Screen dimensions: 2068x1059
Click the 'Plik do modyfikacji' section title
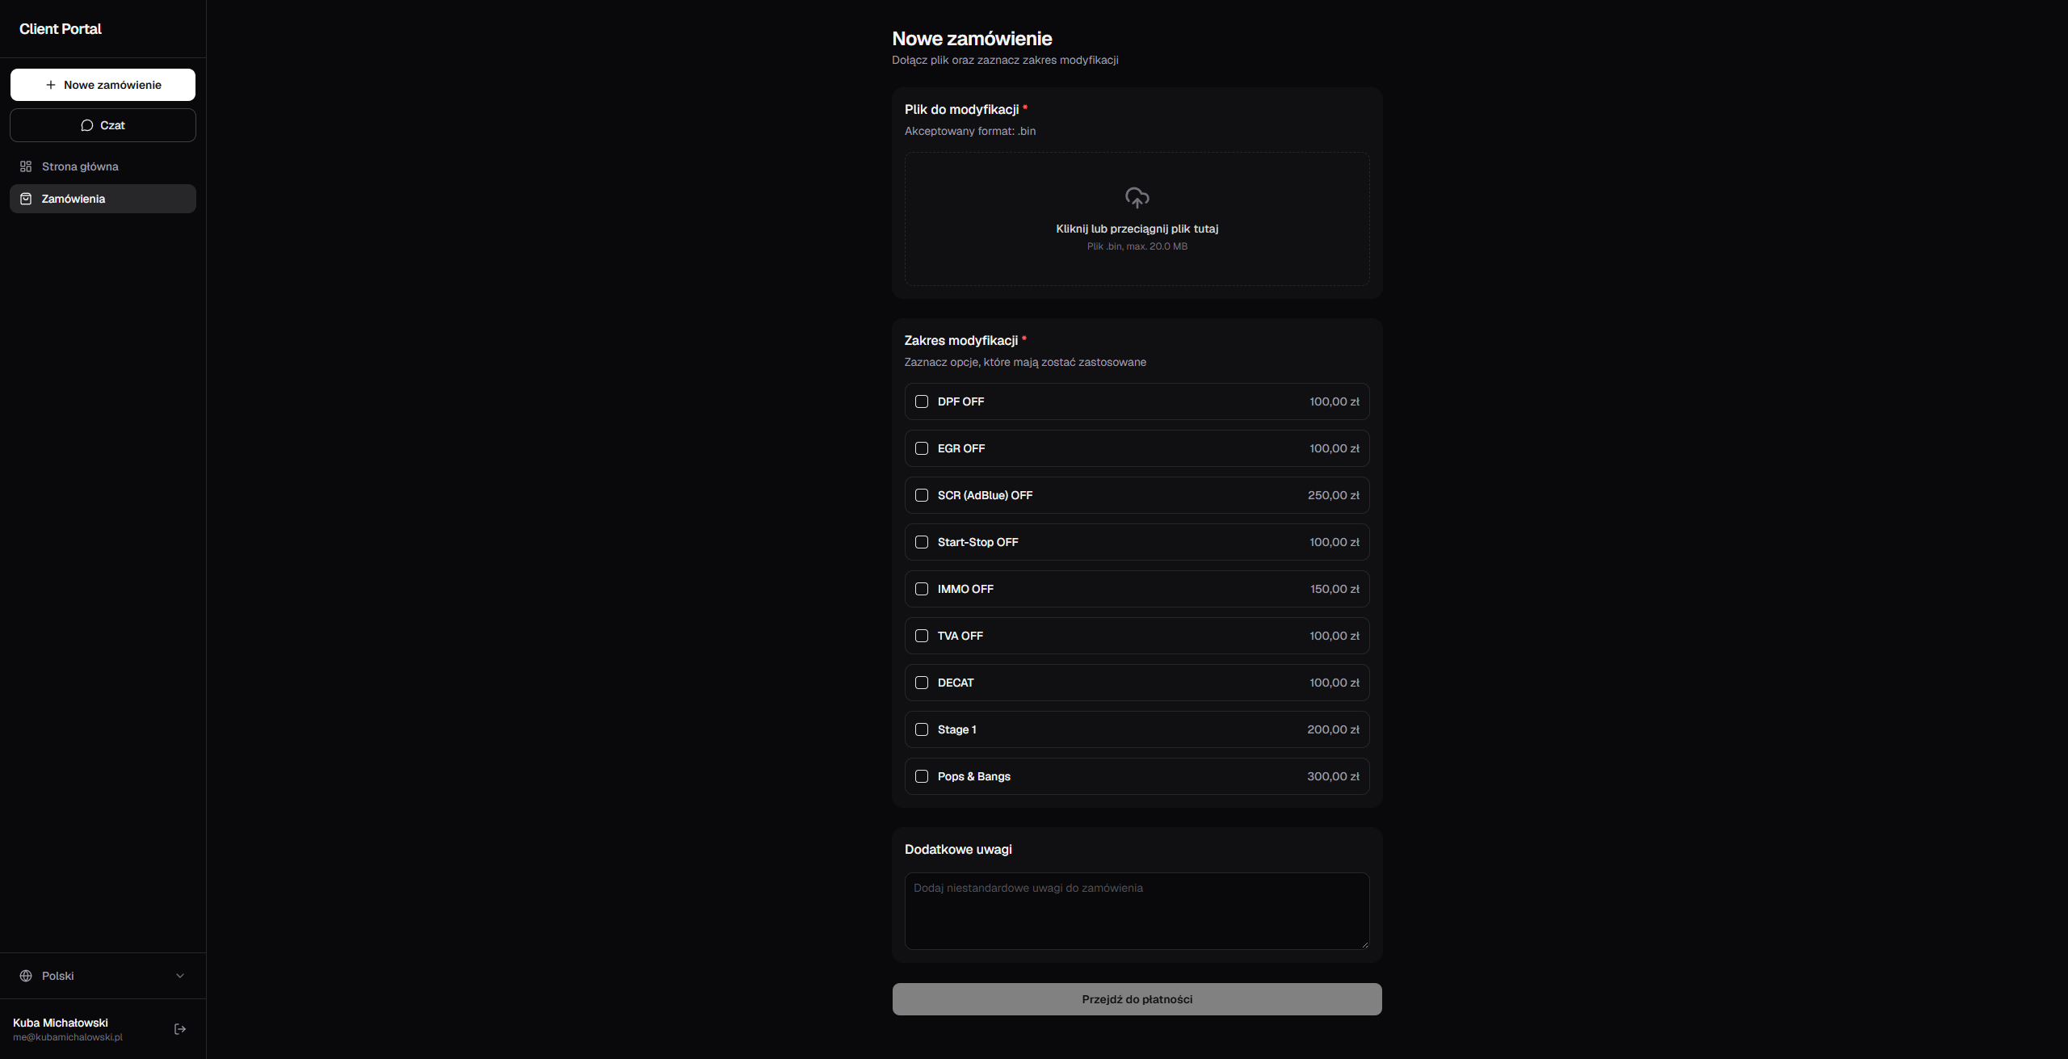[x=962, y=110]
